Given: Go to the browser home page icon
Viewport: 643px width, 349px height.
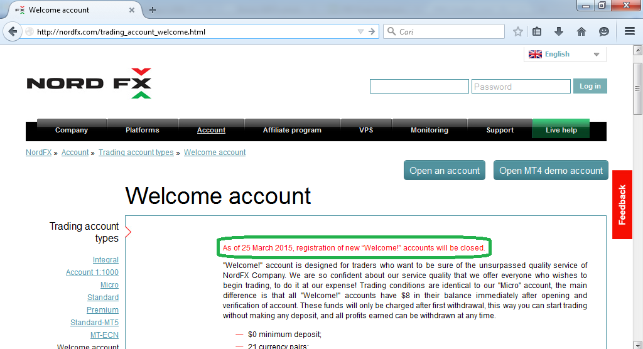Looking at the screenshot, I should tap(581, 31).
